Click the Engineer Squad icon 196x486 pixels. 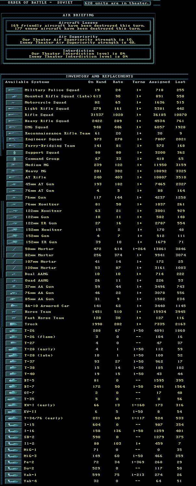tap(14, 139)
